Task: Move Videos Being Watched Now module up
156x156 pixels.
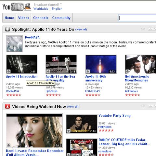Action: [x=151, y=106]
